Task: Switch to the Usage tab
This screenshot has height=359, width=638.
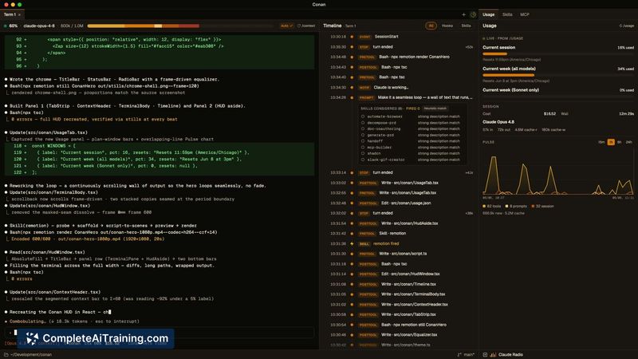Action: pos(488,14)
